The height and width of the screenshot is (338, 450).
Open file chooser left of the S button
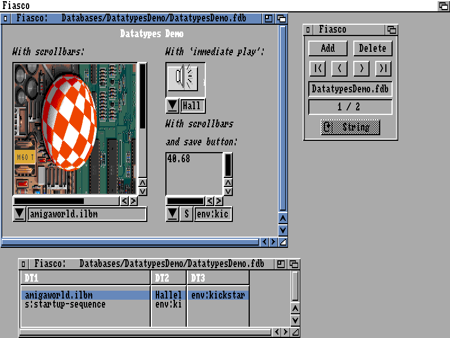173,214
